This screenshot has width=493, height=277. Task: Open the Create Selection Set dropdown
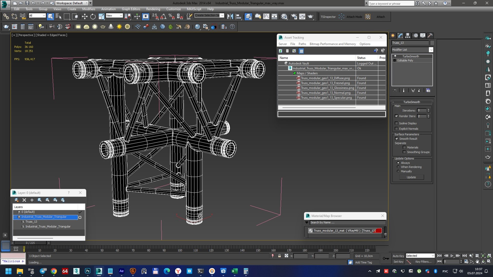click(209, 15)
